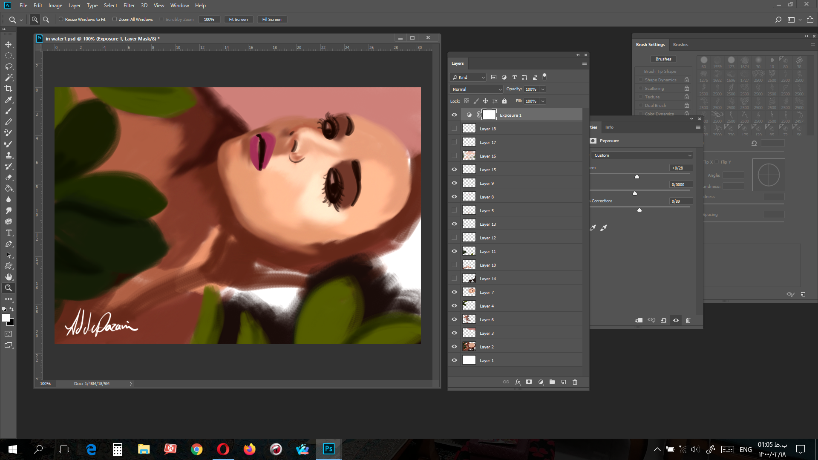Switch to the Info tab

pyautogui.click(x=609, y=127)
